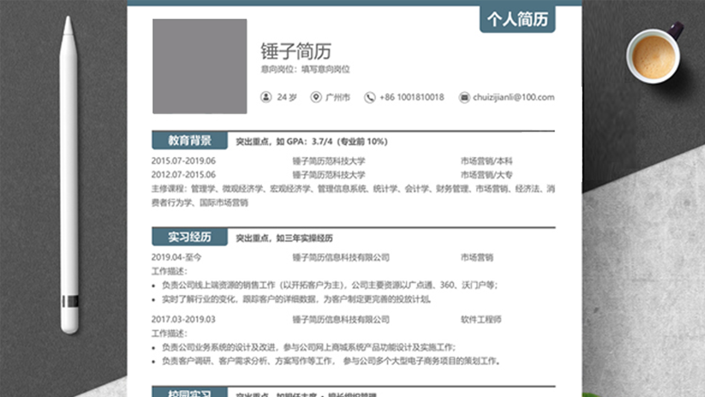Click the 市场营销 job title in the 2019.04 row
Image resolution: width=705 pixels, height=397 pixels.
coord(477,257)
